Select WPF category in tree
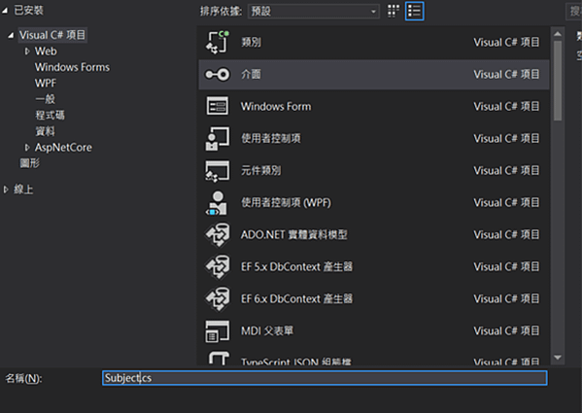 pos(46,84)
